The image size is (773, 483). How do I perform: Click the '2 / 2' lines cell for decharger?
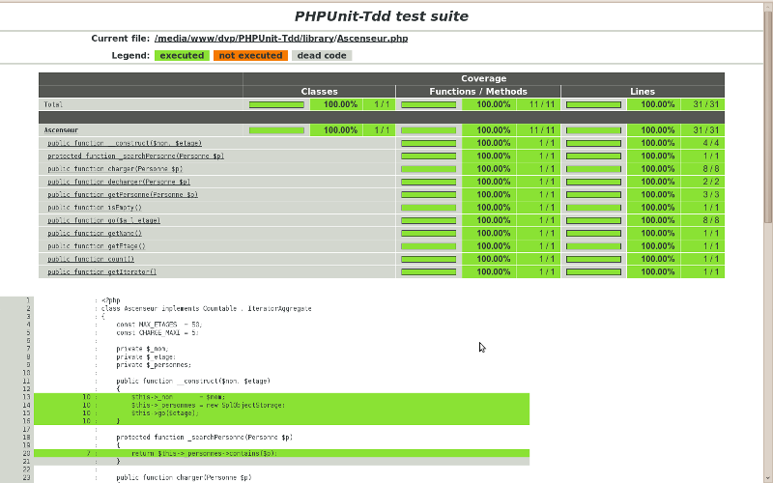(x=702, y=182)
